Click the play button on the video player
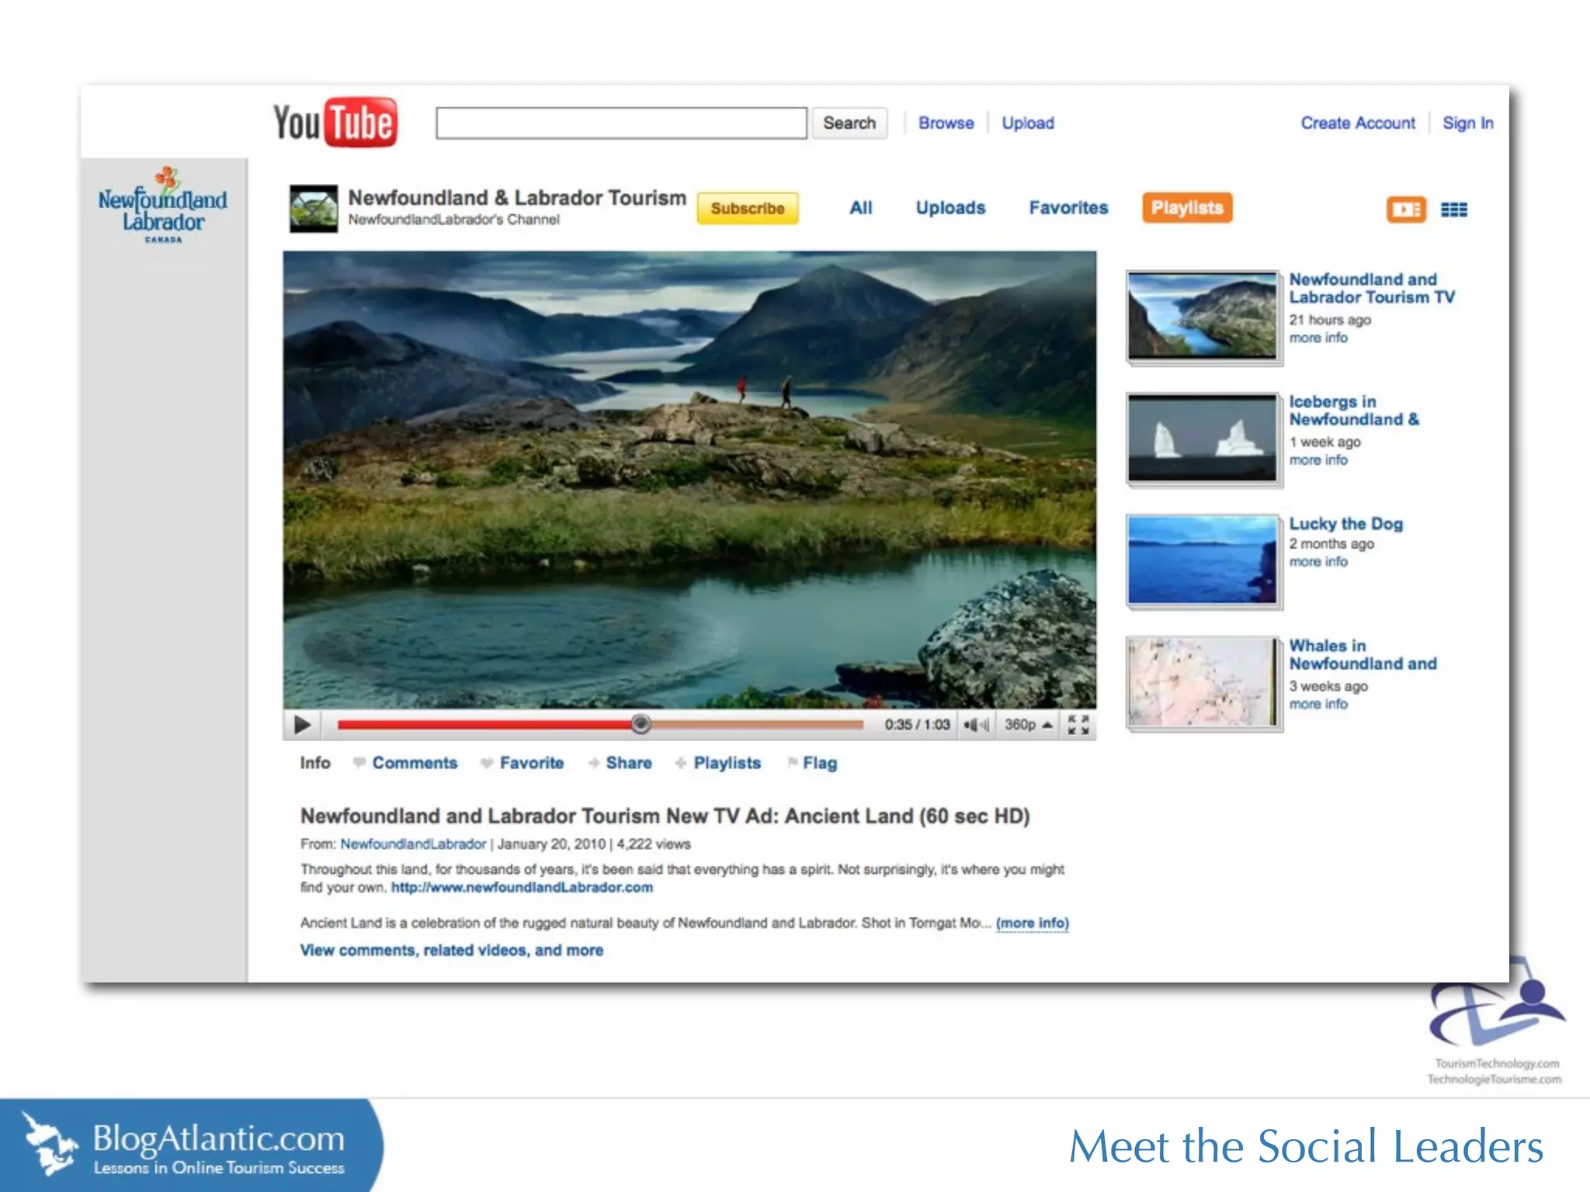The height and width of the screenshot is (1192, 1590). tap(302, 725)
